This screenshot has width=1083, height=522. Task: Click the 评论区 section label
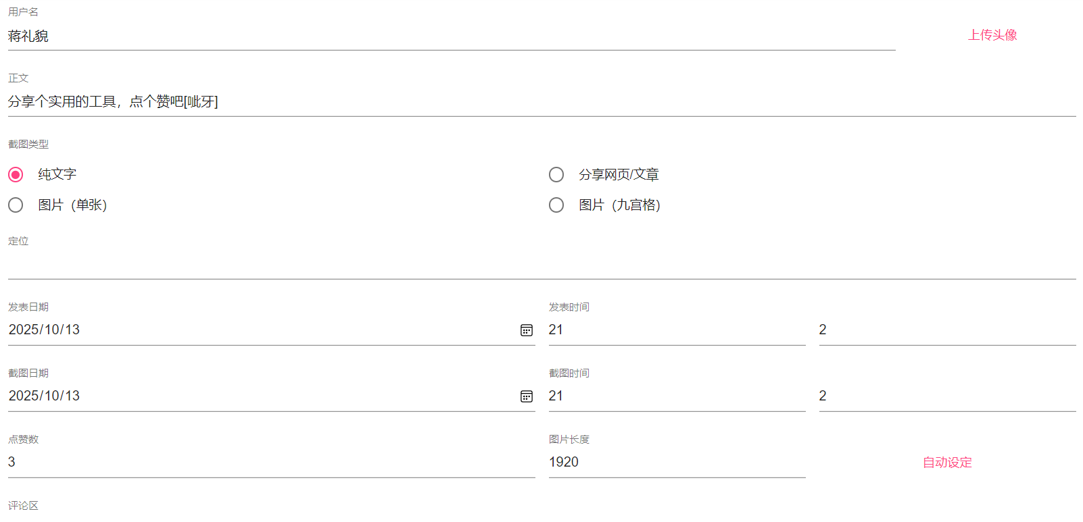[x=23, y=506]
